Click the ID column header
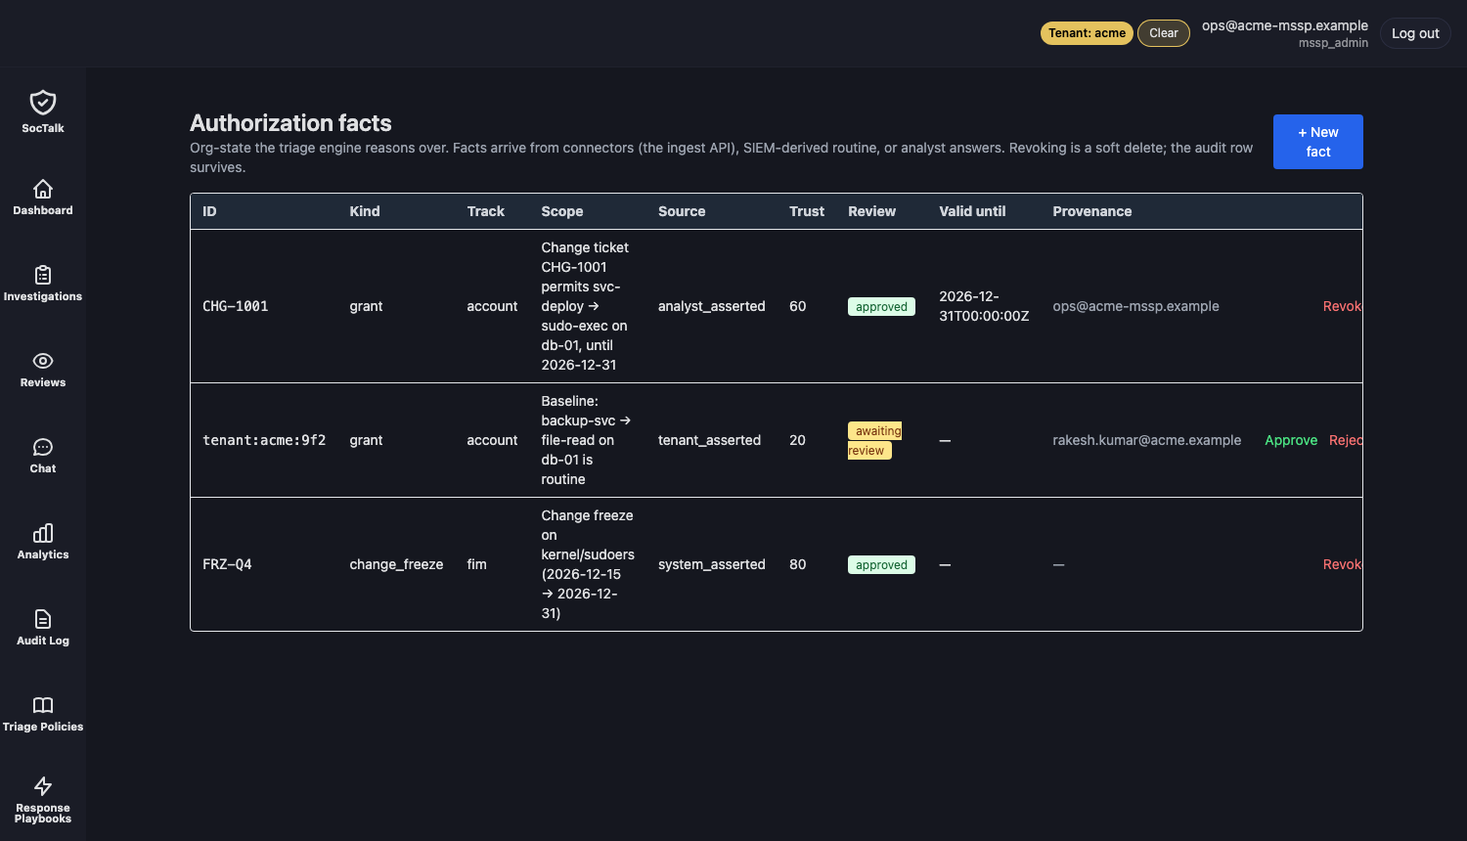Viewport: 1467px width, 841px height. 209,211
